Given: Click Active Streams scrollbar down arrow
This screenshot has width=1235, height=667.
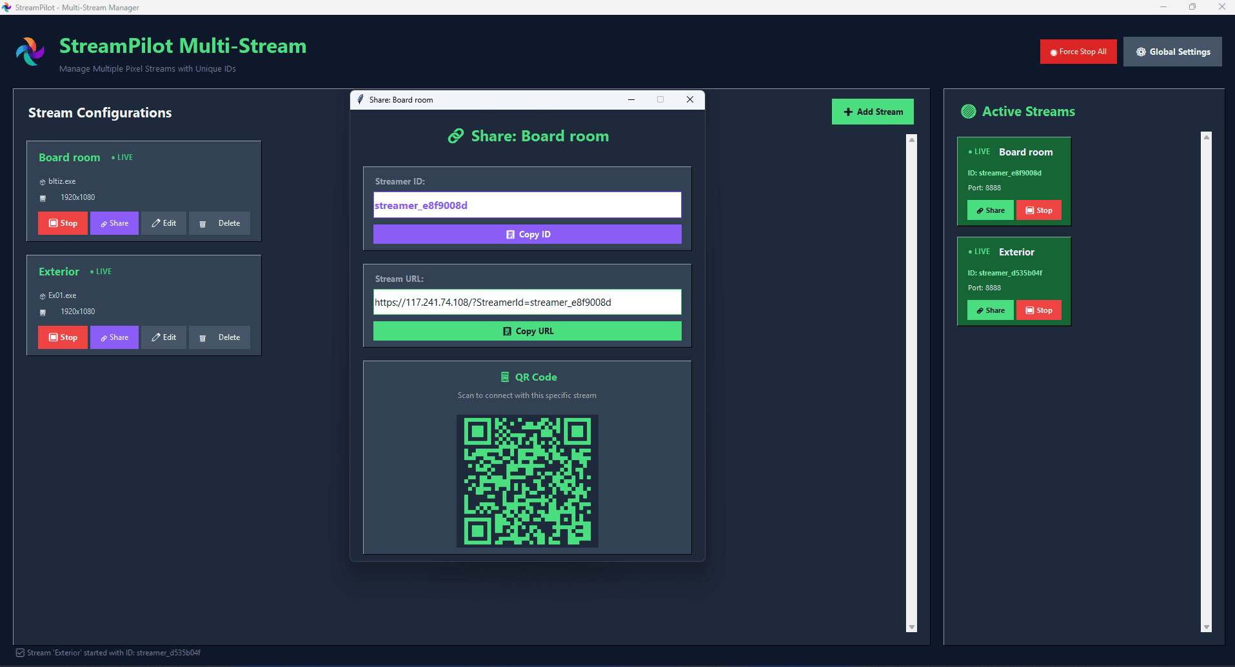Looking at the screenshot, I should pos(1207,627).
